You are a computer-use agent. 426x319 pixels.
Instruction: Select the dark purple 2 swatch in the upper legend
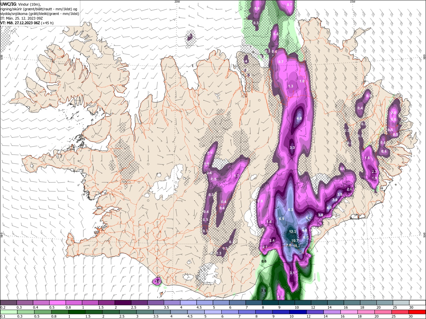pyautogui.click(x=122, y=303)
